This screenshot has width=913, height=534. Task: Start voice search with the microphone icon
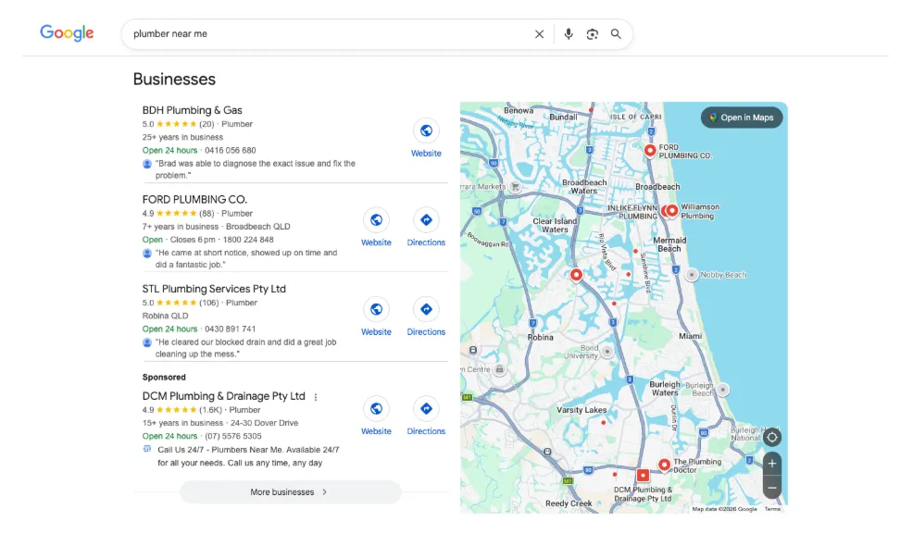click(569, 34)
